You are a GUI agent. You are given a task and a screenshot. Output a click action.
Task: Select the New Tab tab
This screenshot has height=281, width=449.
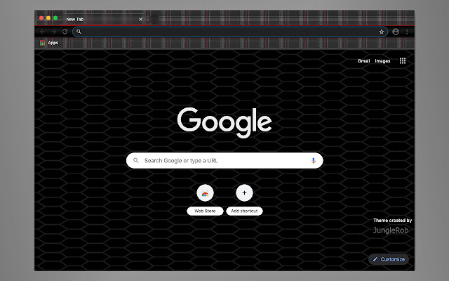(x=105, y=19)
